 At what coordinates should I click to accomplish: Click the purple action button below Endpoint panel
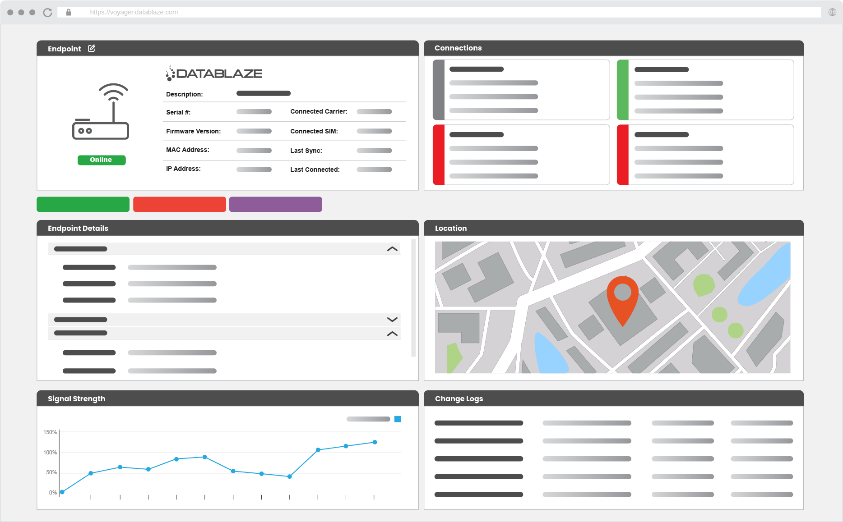point(275,204)
